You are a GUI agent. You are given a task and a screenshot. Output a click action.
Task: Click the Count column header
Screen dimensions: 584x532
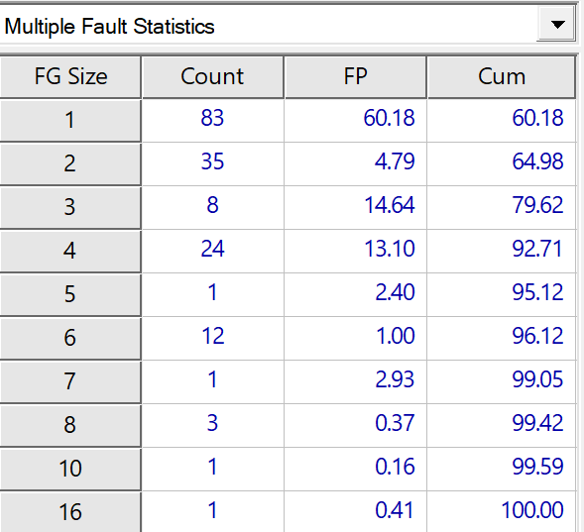212,77
